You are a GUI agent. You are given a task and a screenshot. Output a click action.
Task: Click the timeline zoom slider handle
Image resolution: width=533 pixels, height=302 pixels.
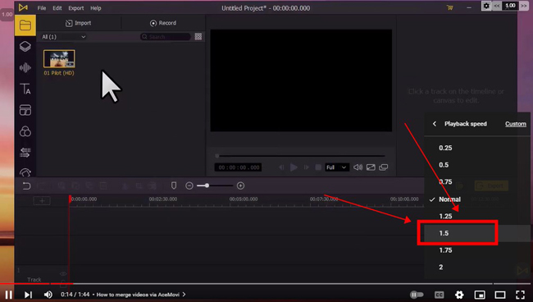point(207,185)
